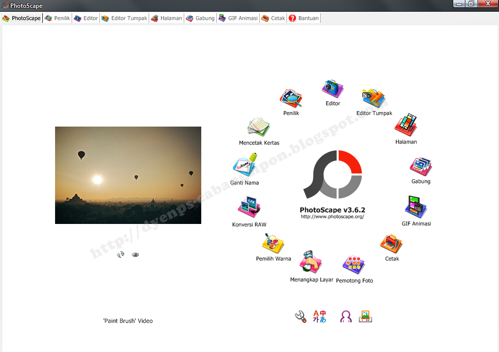The width and height of the screenshot is (499, 352).
Task: Switch to the Gabung tab
Action: coord(200,18)
